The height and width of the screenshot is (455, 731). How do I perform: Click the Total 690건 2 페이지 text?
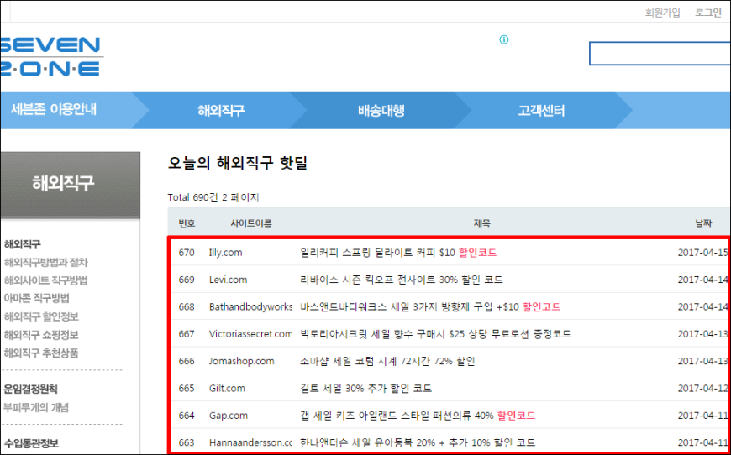pyautogui.click(x=213, y=197)
